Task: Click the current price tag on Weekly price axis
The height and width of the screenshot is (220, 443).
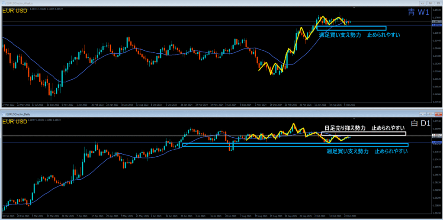Action: pyautogui.click(x=436, y=22)
